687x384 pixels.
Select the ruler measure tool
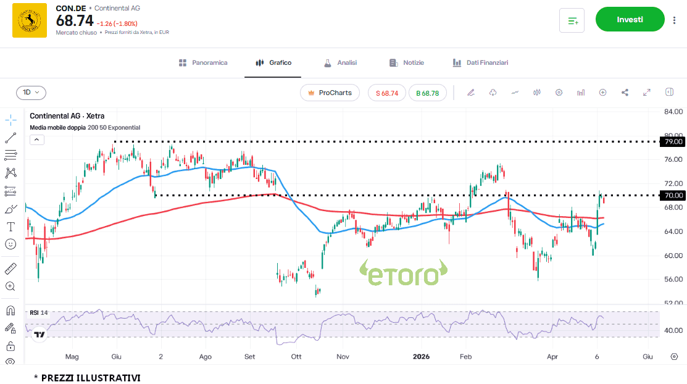(11, 269)
